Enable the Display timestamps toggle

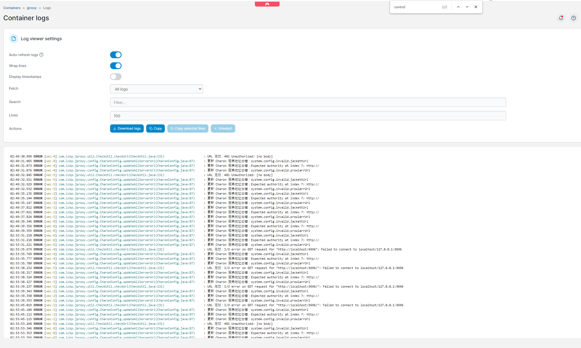point(116,77)
